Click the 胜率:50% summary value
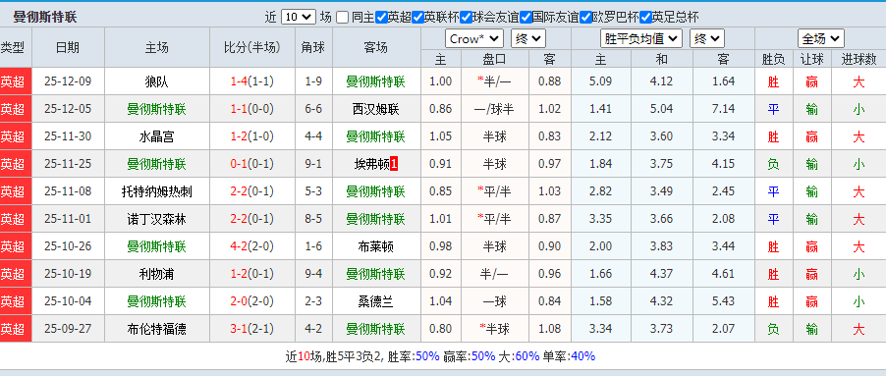The image size is (886, 376). click(414, 356)
